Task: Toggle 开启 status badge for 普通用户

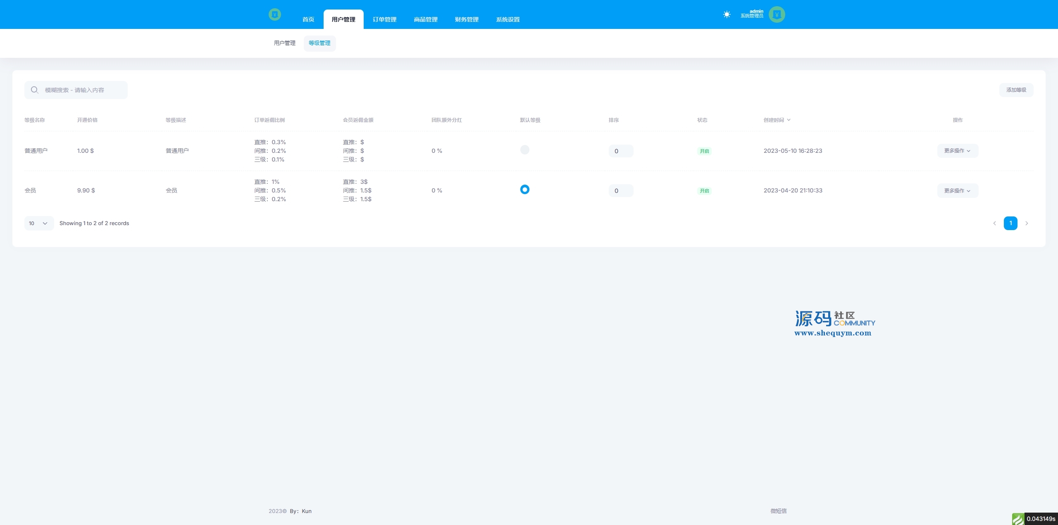Action: 704,151
